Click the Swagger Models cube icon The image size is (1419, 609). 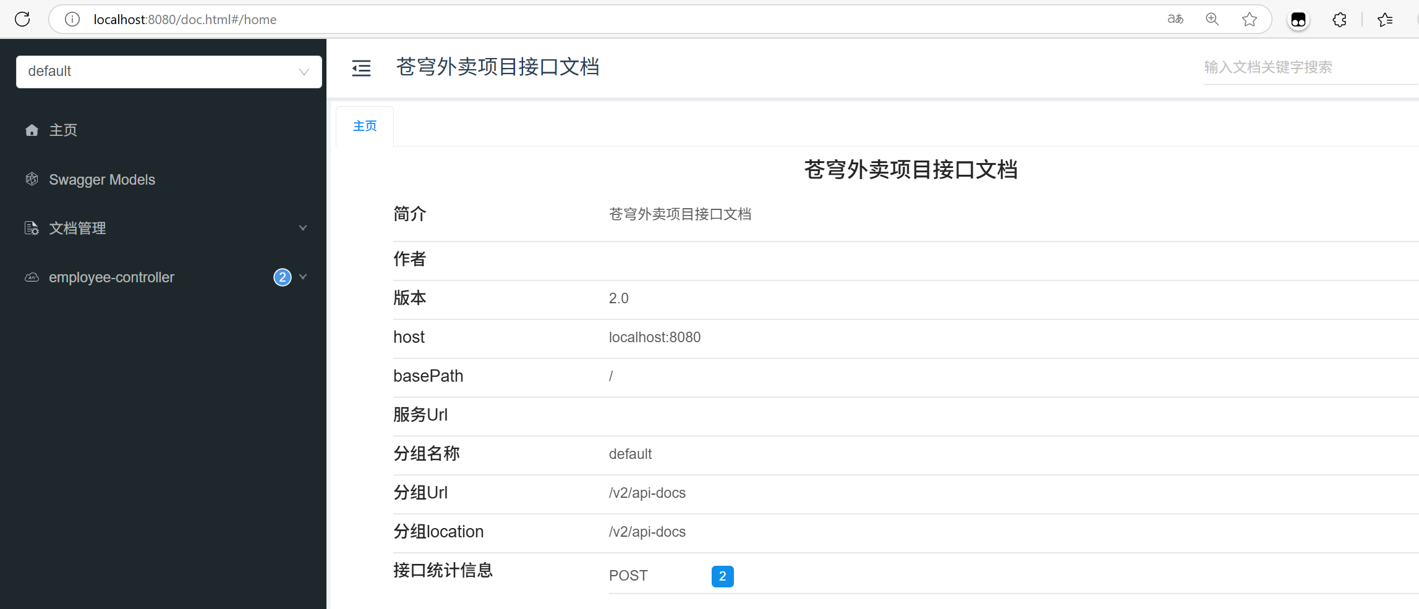click(x=32, y=179)
